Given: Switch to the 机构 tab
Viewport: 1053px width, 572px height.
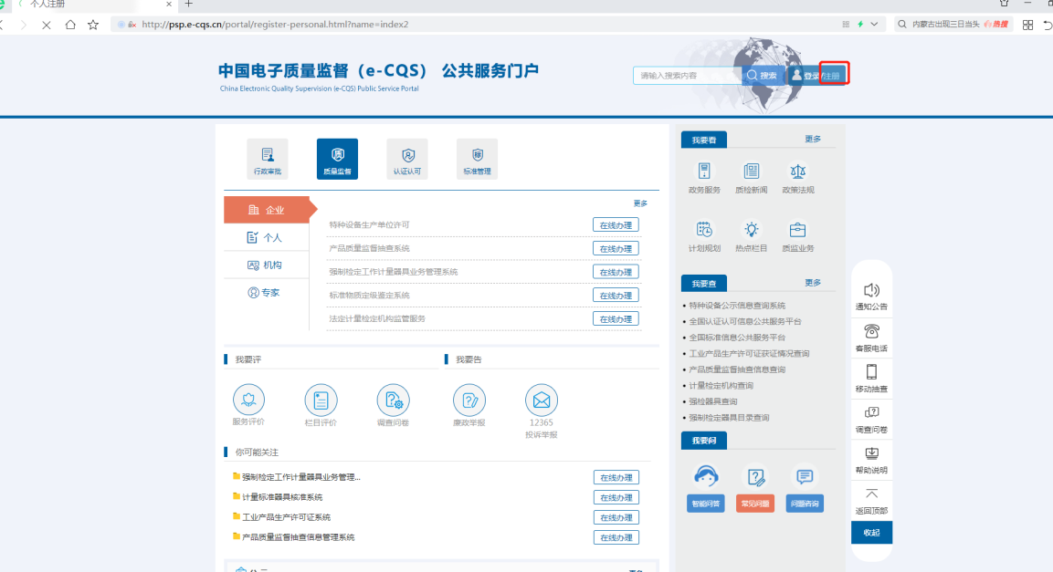Looking at the screenshot, I should click(267, 265).
